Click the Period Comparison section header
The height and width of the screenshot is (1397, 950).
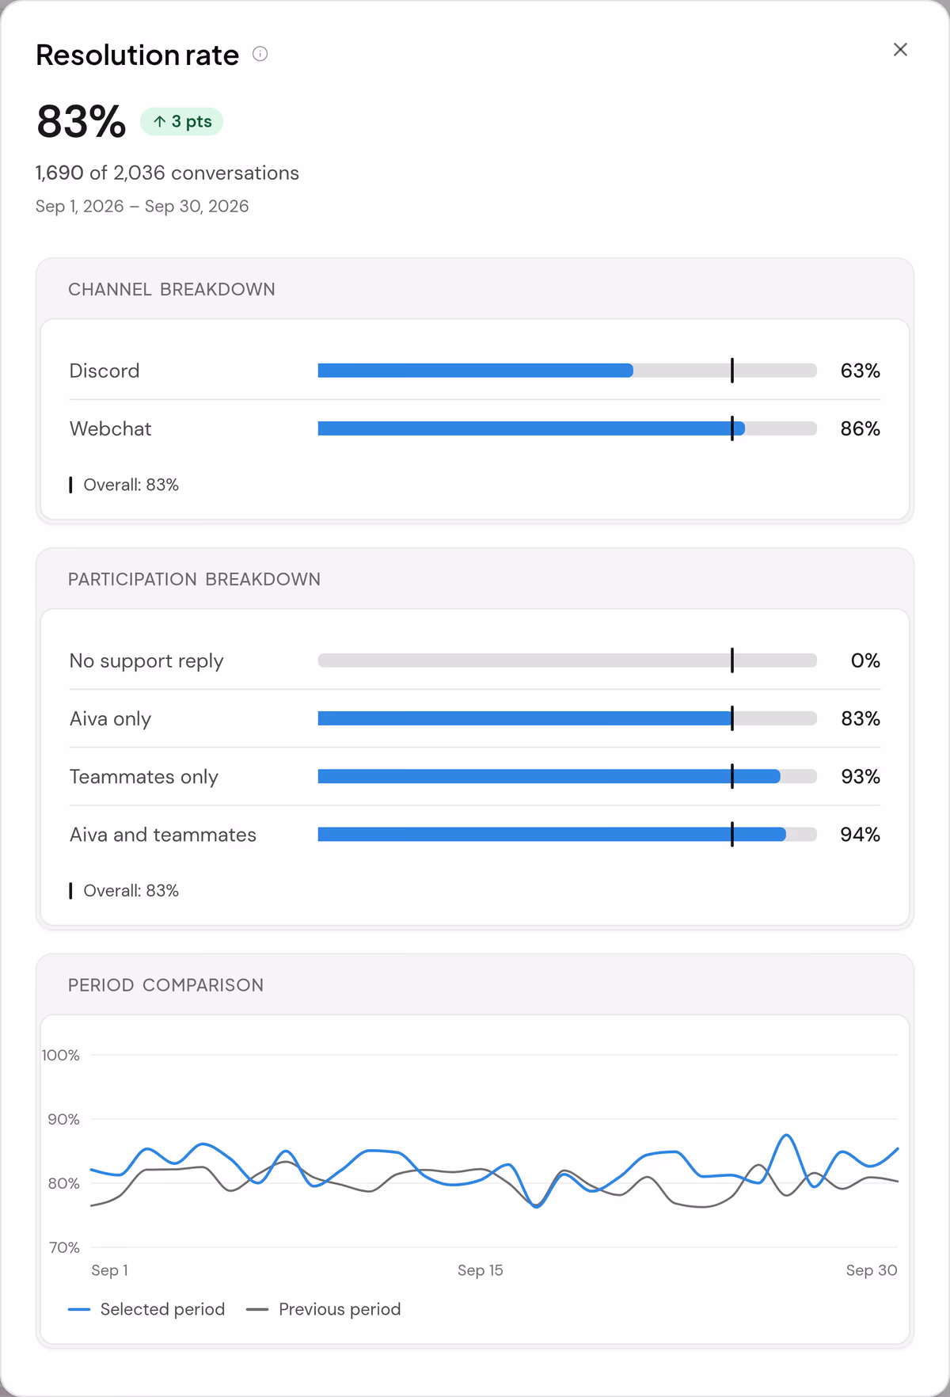tap(165, 985)
